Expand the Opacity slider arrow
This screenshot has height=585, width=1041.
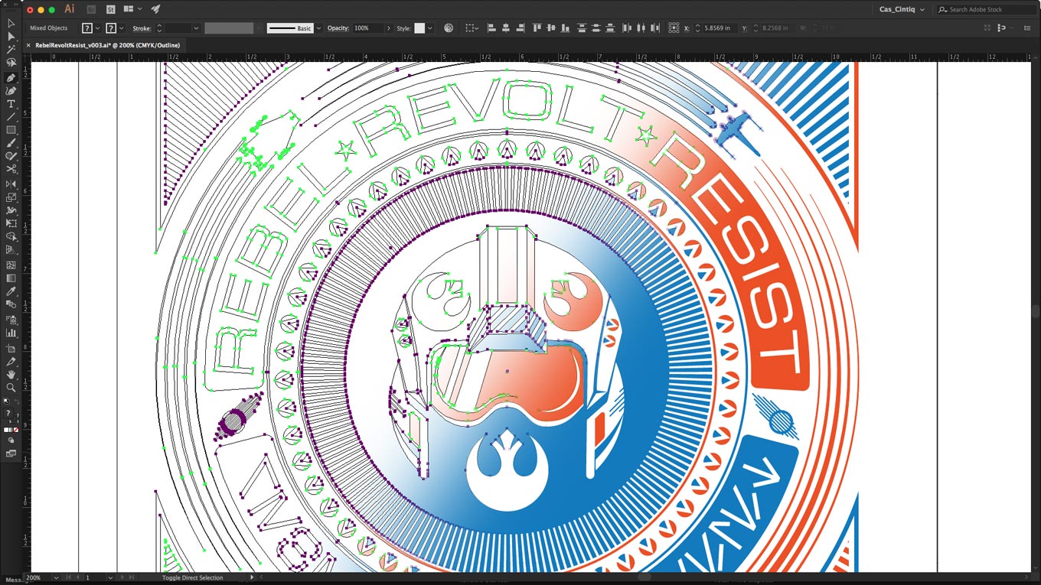tap(388, 28)
